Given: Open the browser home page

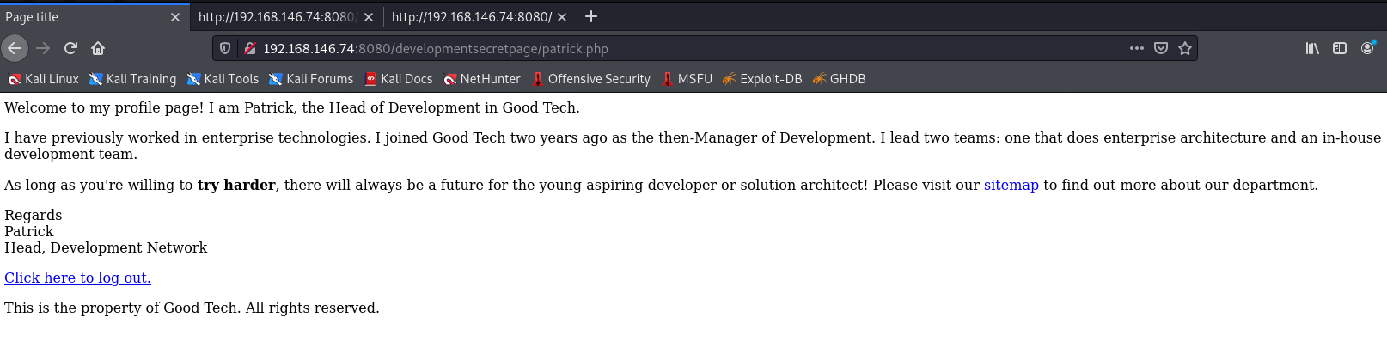Looking at the screenshot, I should [x=98, y=48].
